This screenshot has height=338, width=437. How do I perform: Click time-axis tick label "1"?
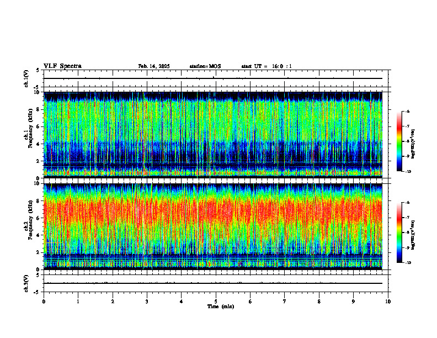point(78,302)
